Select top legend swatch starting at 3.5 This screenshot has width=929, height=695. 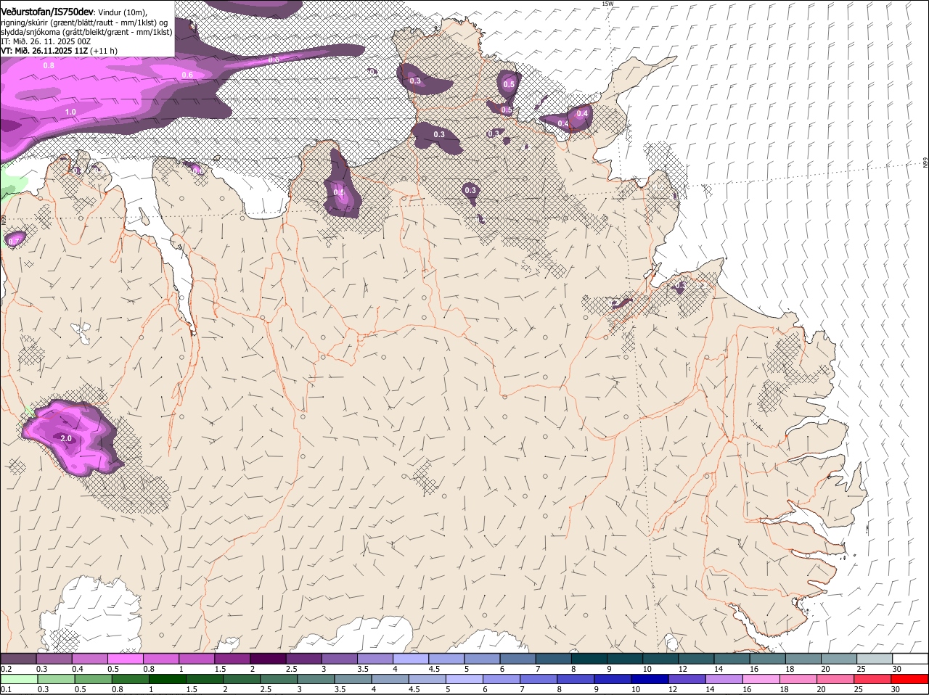coord(375,659)
